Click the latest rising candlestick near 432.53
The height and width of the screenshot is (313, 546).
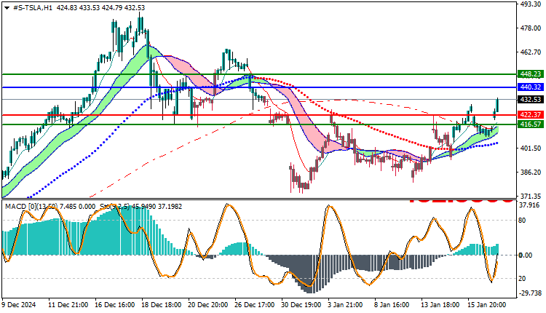point(497,105)
